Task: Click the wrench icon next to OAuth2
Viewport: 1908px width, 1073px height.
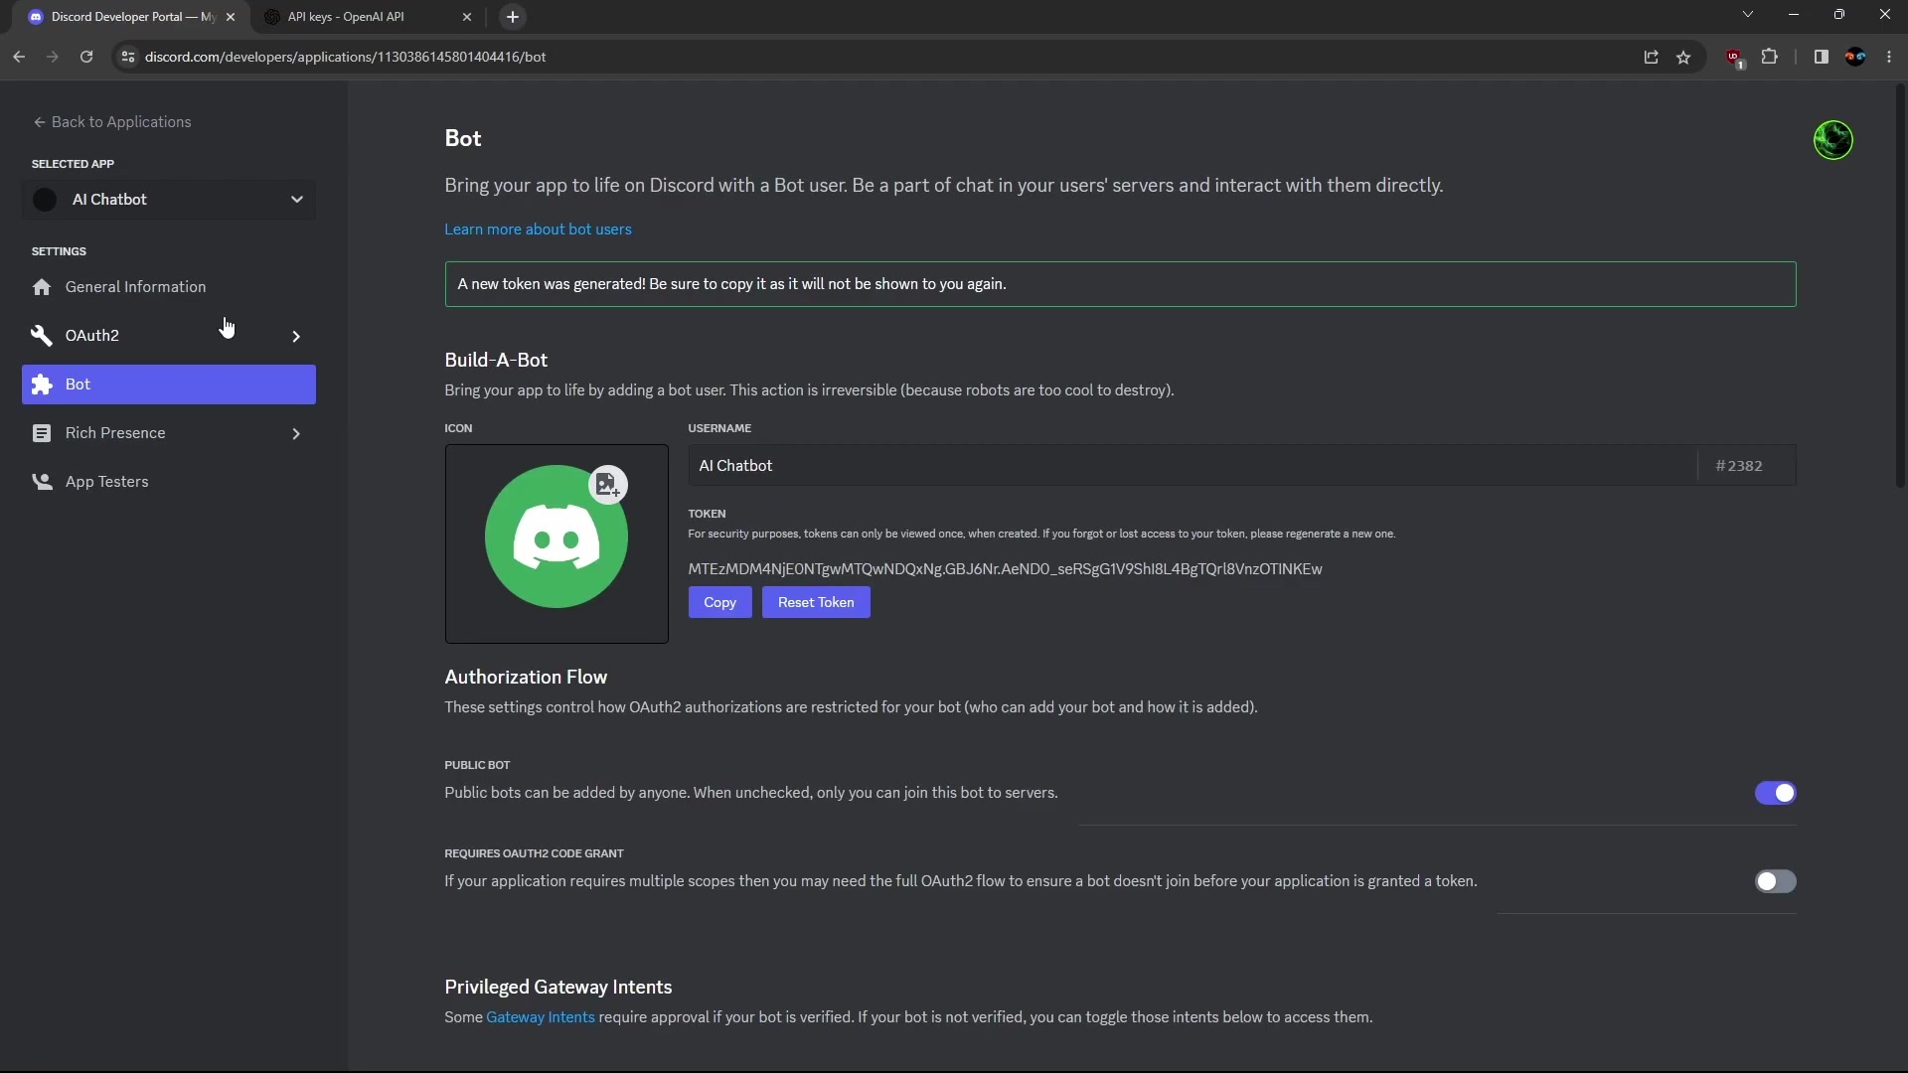Action: coord(42,336)
